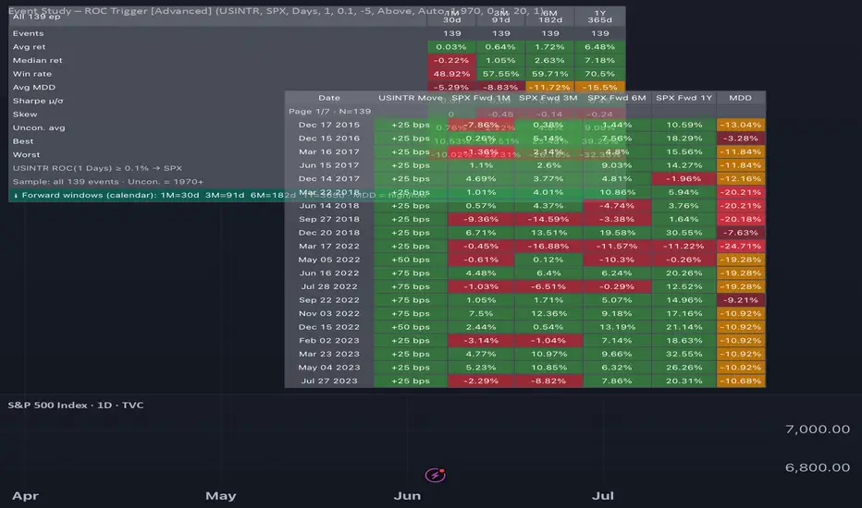Image resolution: width=862 pixels, height=508 pixels.
Task: Click the Avg ret 0.03% cell
Action: coord(451,47)
